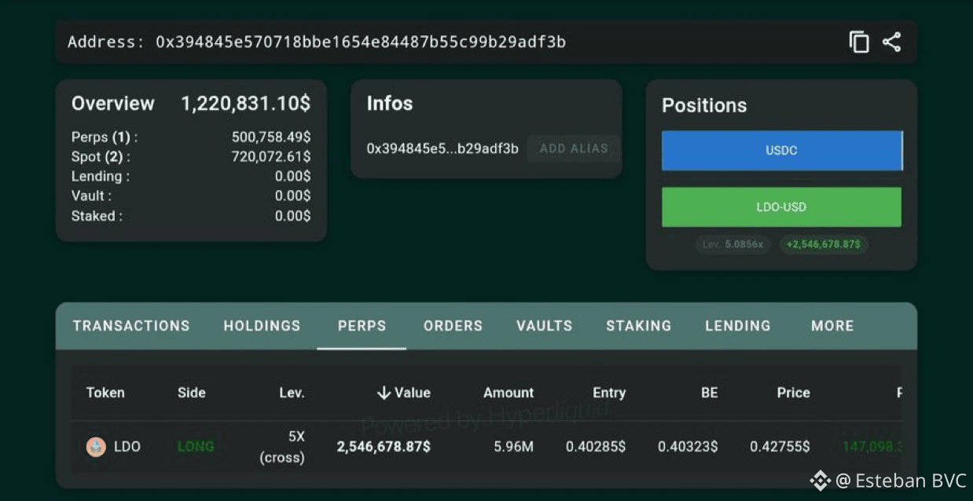
Task: Click the Staked label in Overview
Action: coord(97,216)
